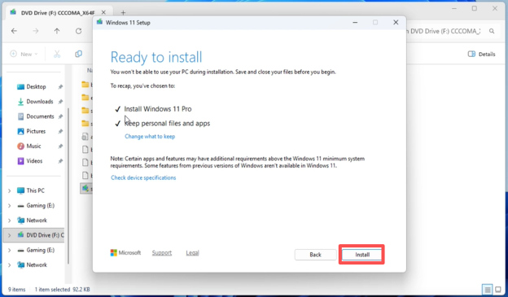
Task: Click '1 item selected 92.2 KB' status text
Action: [x=62, y=289]
